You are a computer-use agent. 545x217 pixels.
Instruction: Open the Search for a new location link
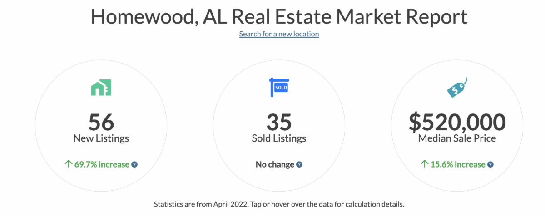(279, 34)
